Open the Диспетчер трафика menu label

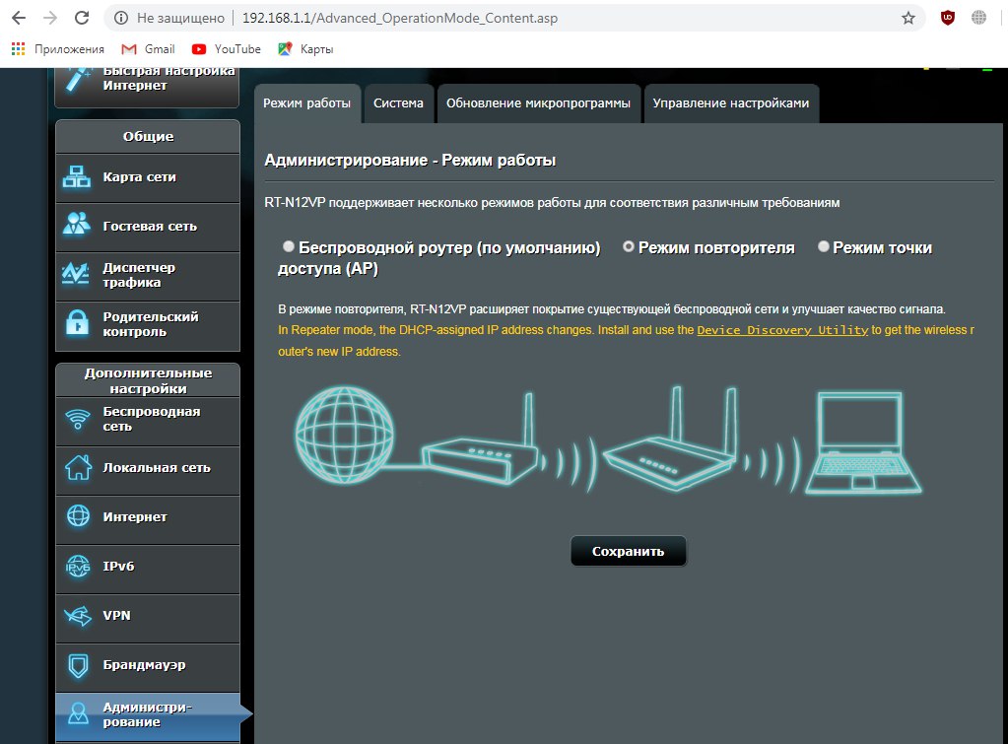click(139, 275)
